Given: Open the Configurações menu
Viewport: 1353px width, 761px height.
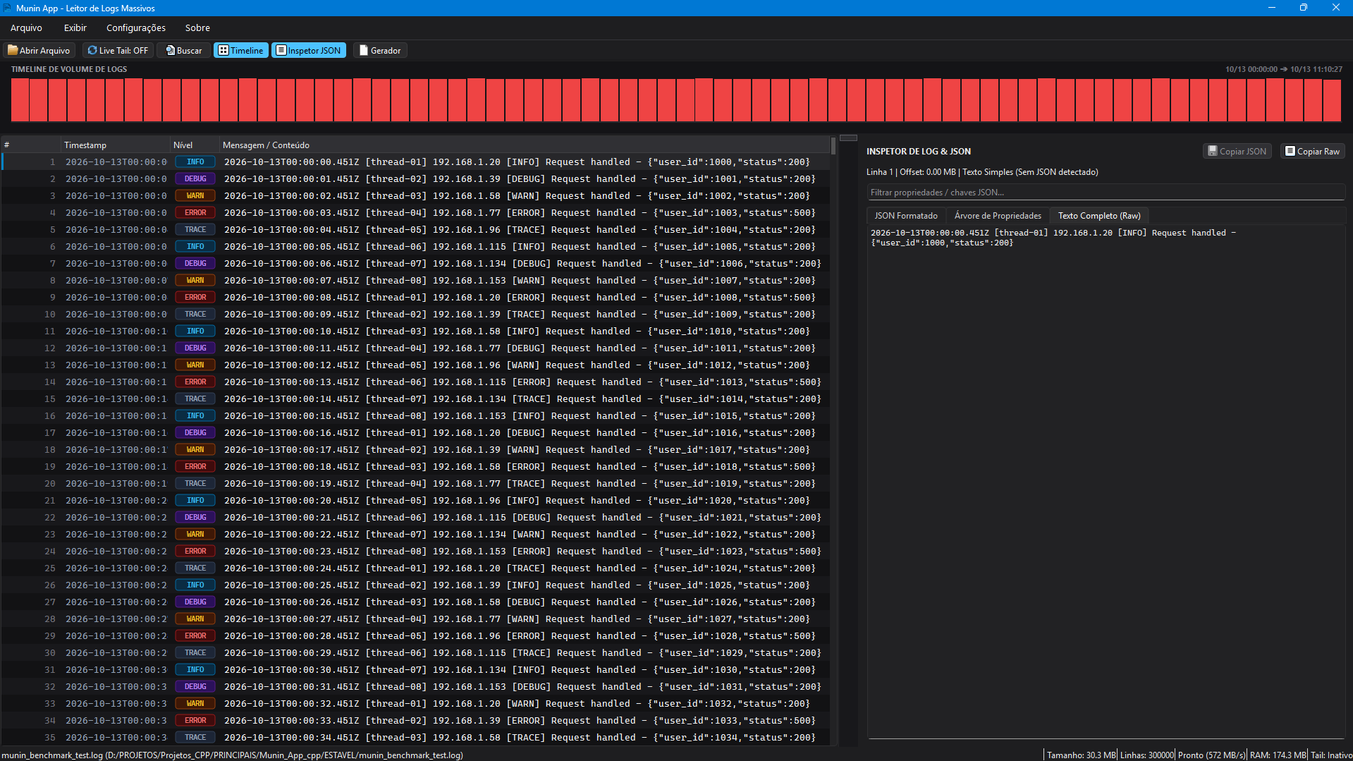Looking at the screenshot, I should (x=136, y=28).
